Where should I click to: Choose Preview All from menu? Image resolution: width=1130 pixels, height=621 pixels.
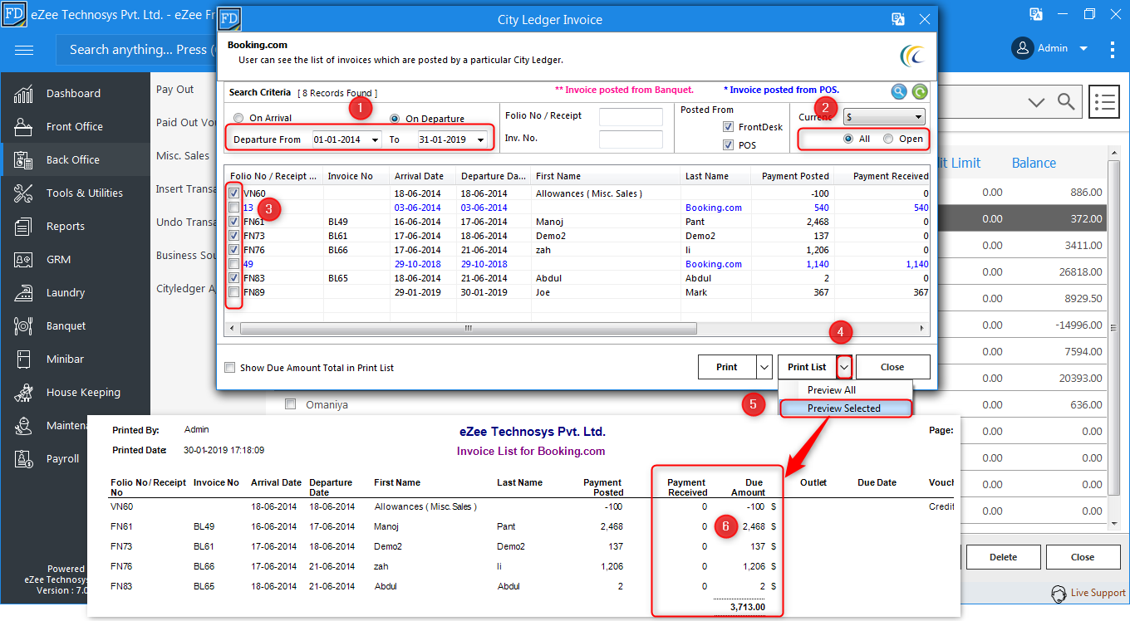click(832, 390)
